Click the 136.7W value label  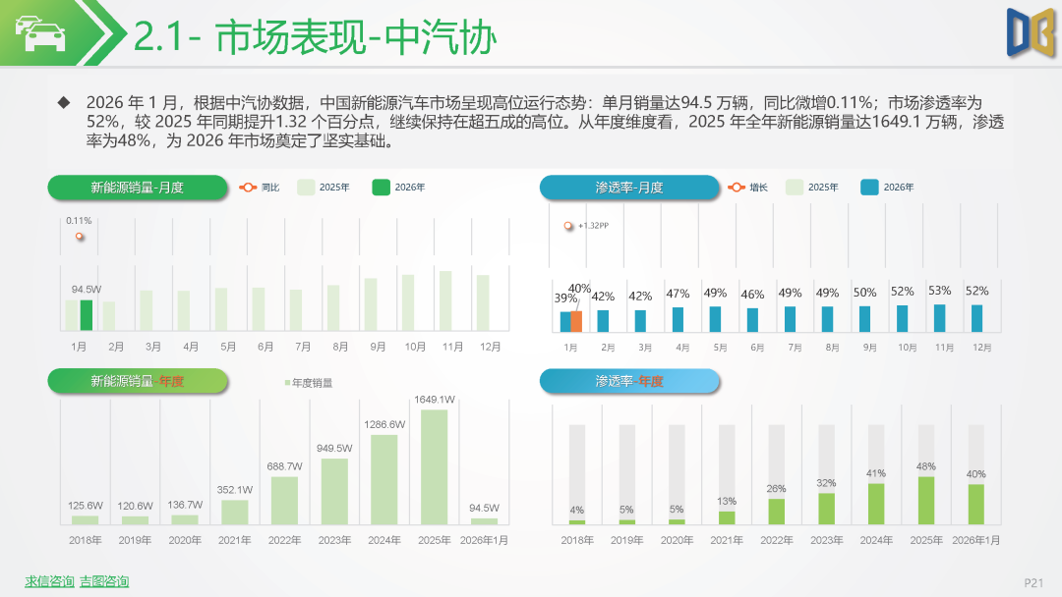(185, 505)
